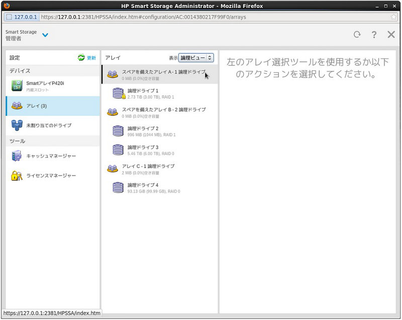This screenshot has width=402, height=320.
Task: Pick 論理ドライブ 3 with 5.46 TiB
Action: coord(151,150)
